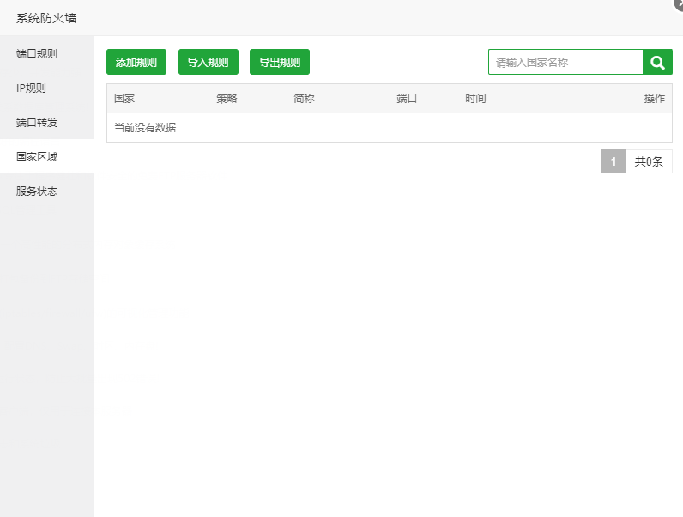Click the 策略 column header
Viewport: 683px width, 517px height.
(227, 99)
